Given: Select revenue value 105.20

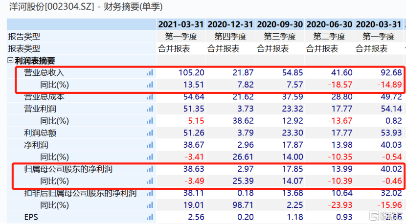Looking at the screenshot, I should [x=191, y=72].
